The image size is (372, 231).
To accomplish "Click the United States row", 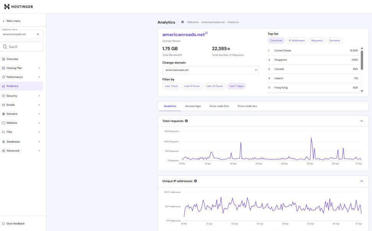I will coord(313,51).
